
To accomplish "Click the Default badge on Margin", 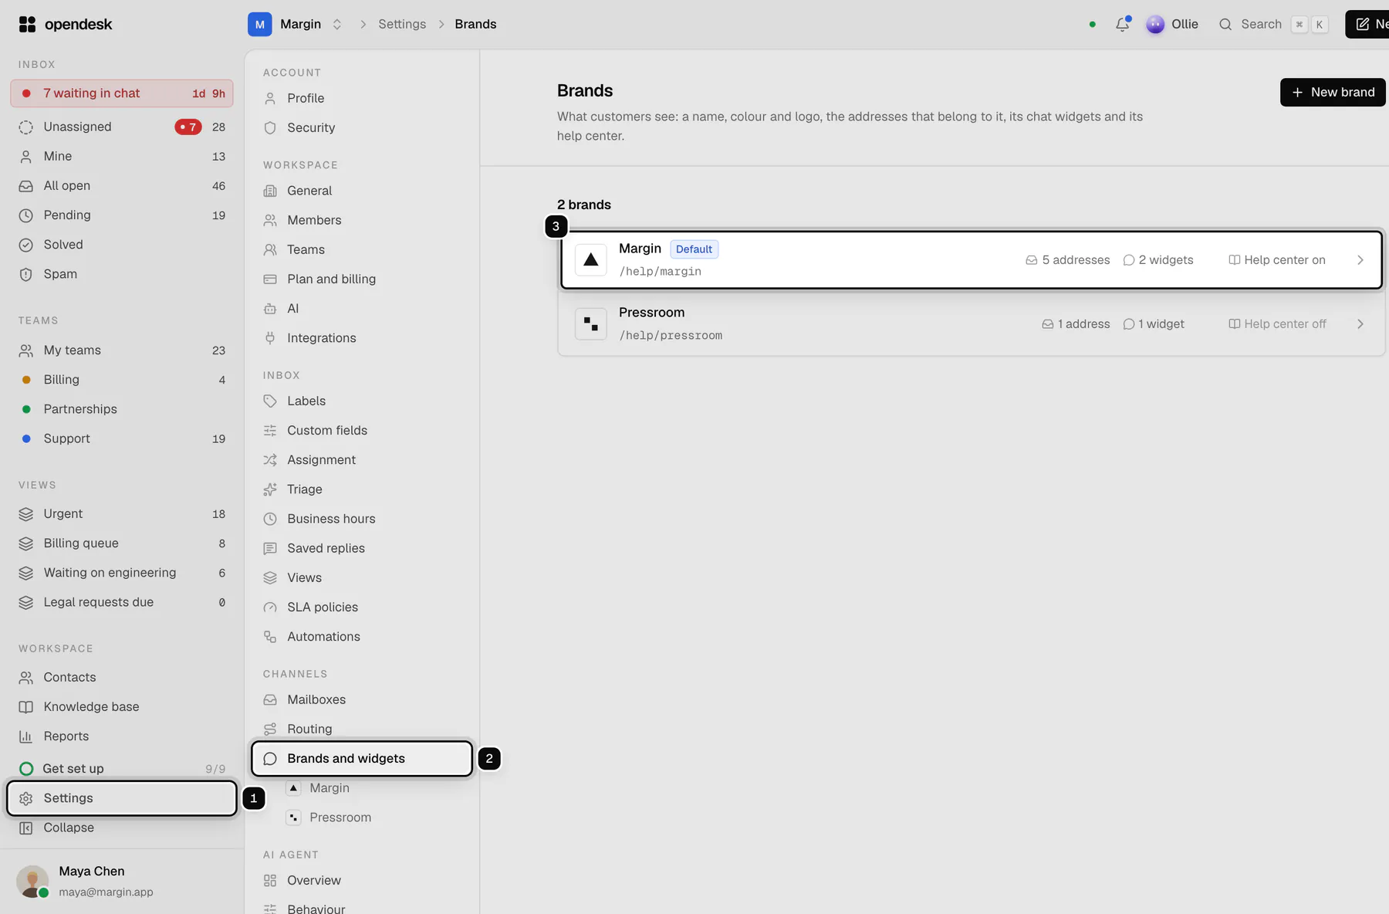I will click(694, 249).
